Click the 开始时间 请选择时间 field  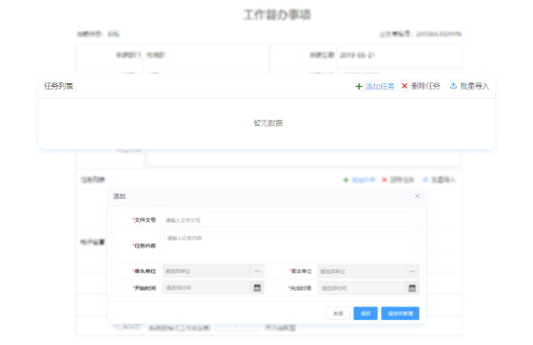[207, 288]
